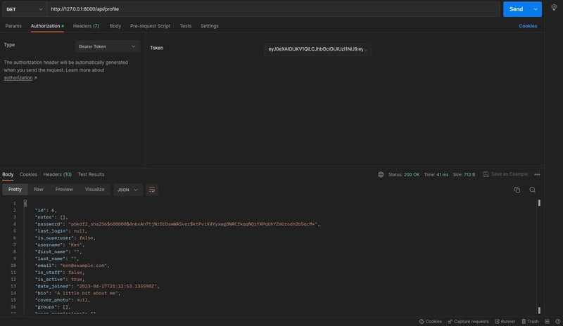Image resolution: width=563 pixels, height=326 pixels.
Task: Open the response three-dots options menu
Action: pos(537,174)
